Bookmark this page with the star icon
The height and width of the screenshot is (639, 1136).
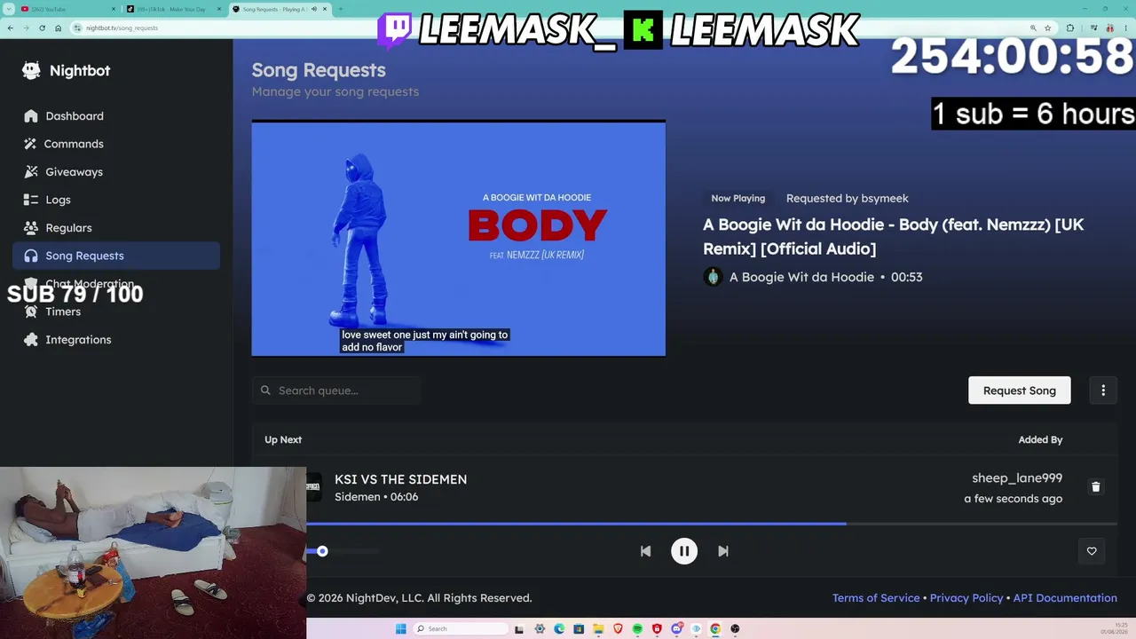tap(1048, 28)
